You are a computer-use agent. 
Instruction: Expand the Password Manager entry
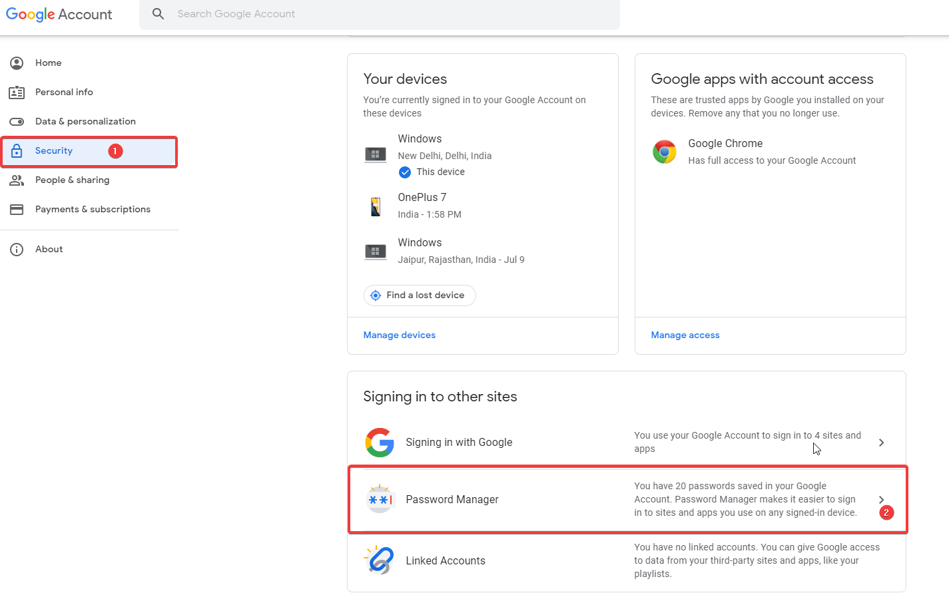click(x=881, y=499)
